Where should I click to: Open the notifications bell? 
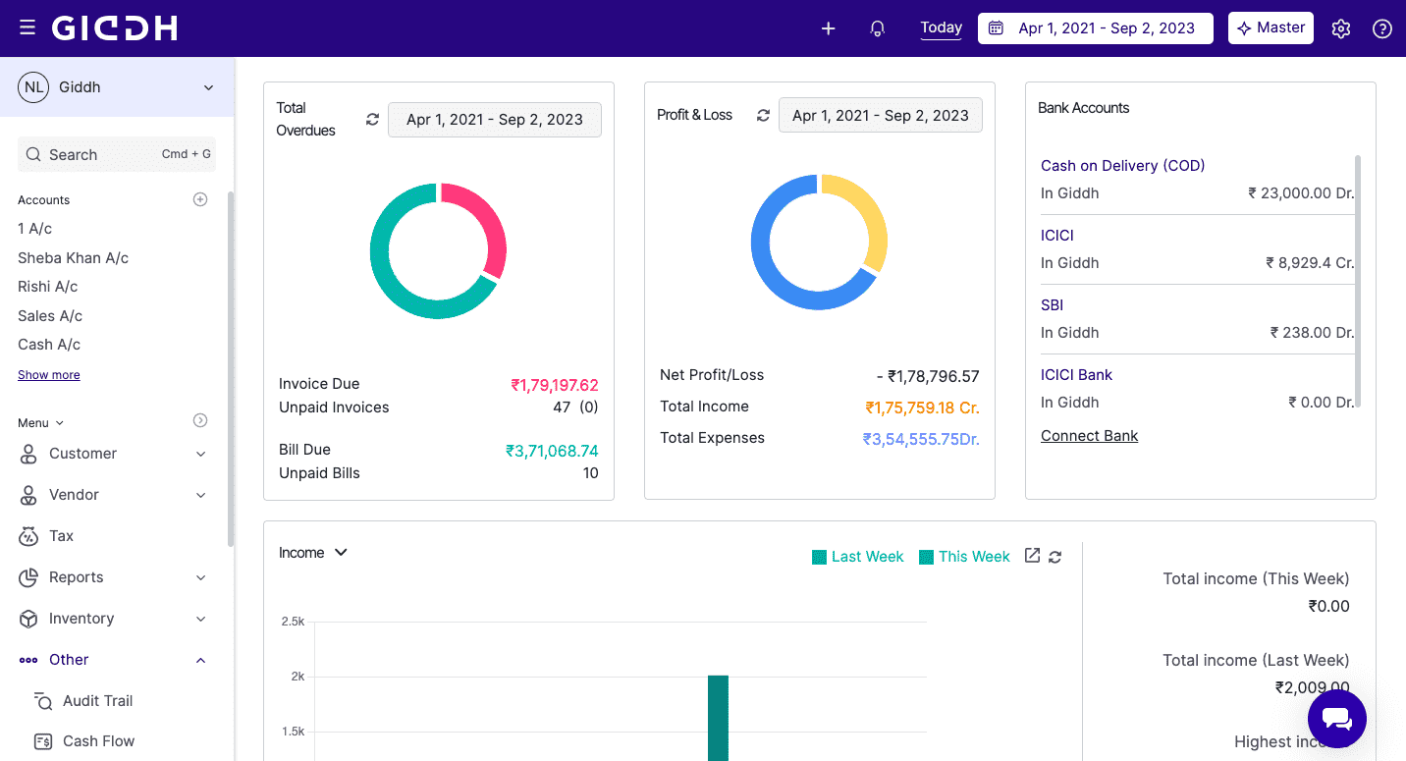(x=878, y=28)
